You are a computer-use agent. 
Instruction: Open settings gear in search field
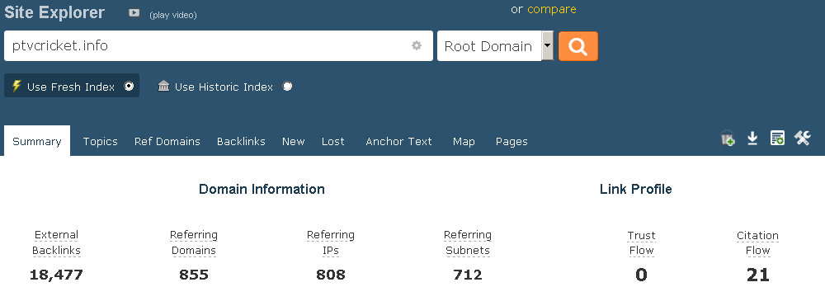[417, 46]
